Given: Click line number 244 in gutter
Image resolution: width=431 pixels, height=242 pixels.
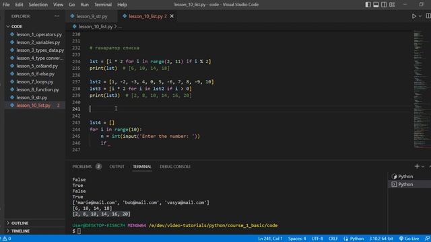Looking at the screenshot, I should tap(76, 130).
